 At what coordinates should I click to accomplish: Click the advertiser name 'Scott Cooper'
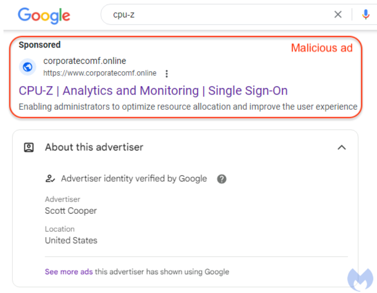71,211
